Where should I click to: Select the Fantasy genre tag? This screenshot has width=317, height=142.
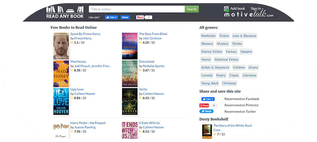click(x=231, y=52)
